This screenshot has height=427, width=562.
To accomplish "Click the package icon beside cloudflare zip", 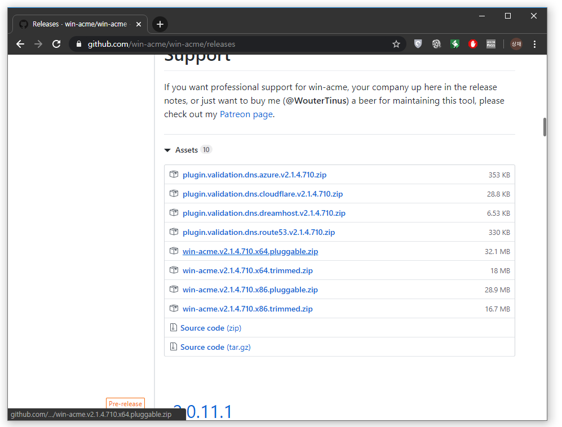I will (x=174, y=193).
